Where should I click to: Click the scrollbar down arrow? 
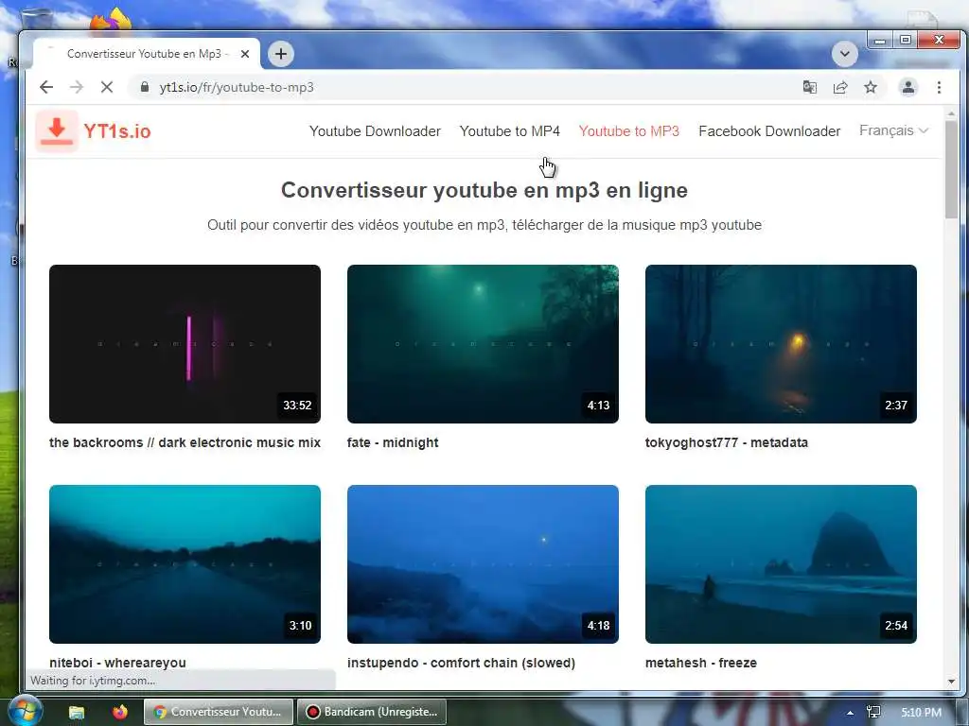(x=951, y=682)
